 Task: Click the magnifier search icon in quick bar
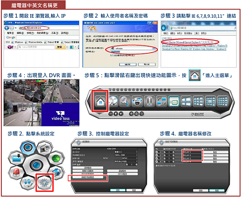point(125,101)
